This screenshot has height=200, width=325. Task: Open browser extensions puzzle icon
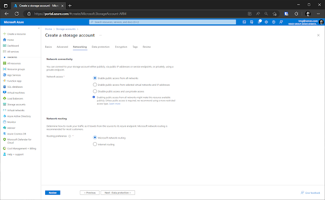point(297,14)
